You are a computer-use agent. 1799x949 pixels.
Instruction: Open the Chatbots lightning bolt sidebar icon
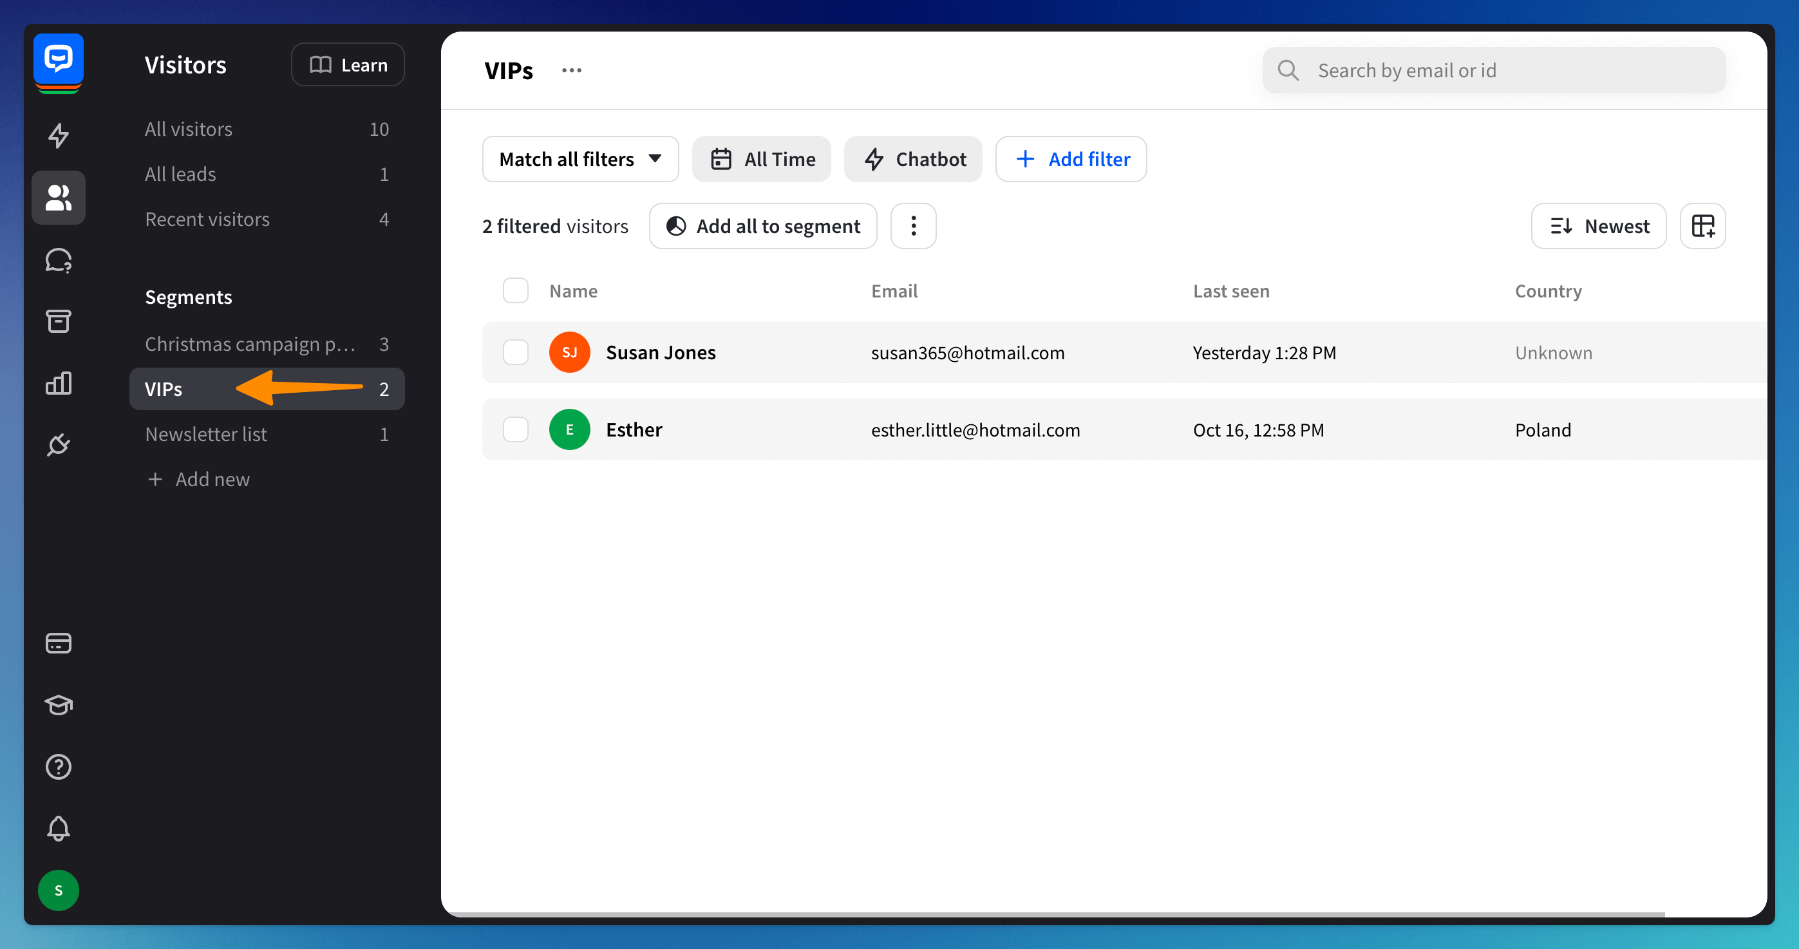pos(59,135)
